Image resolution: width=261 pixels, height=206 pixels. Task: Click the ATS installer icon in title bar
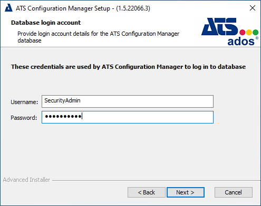pyautogui.click(x=8, y=8)
